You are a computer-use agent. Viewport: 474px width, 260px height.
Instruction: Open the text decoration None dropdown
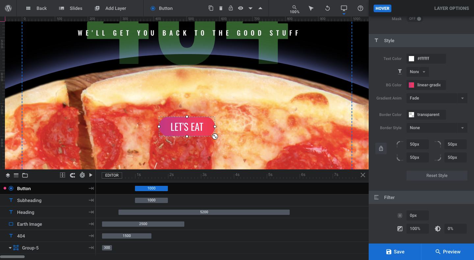pos(417,72)
